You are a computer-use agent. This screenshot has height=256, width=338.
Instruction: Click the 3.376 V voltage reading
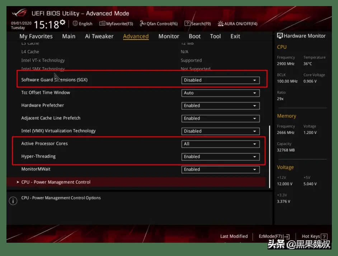click(283, 201)
